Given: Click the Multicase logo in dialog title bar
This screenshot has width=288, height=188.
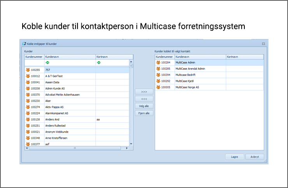Looking at the screenshot, I should (24, 44).
